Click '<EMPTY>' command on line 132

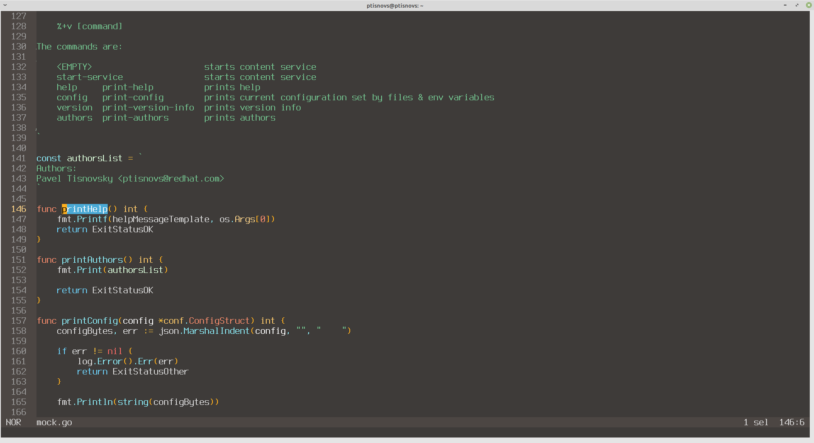74,67
